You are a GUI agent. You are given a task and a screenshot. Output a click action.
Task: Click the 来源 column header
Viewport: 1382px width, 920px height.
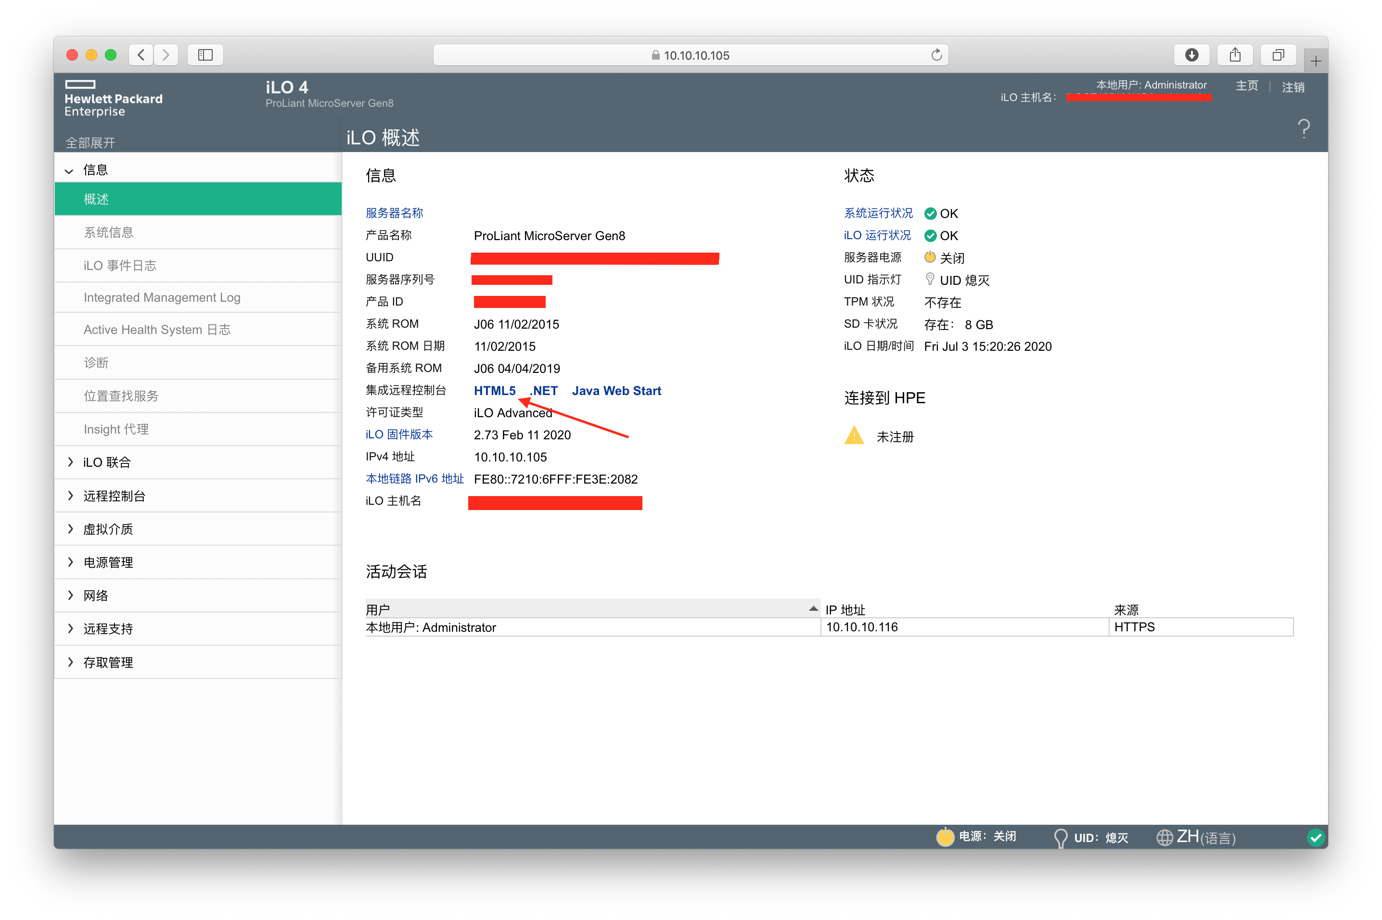pos(1126,610)
